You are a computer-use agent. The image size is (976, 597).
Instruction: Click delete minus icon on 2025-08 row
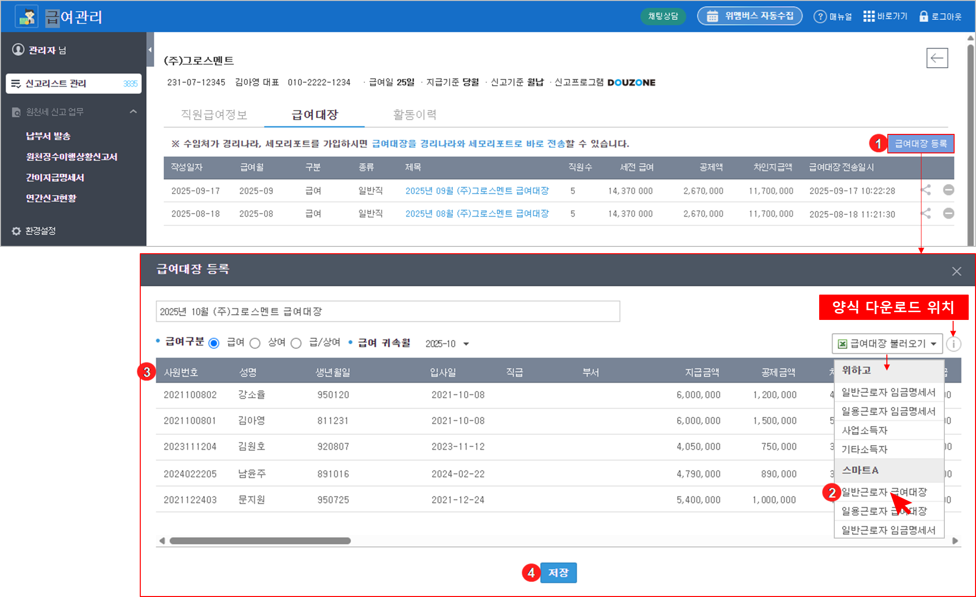[948, 213]
